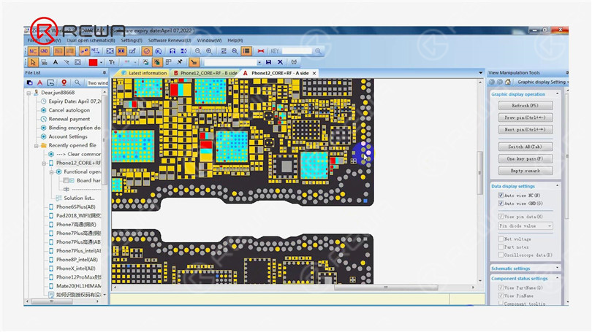Click the Next pin button
Screen dimensions: 592x332
coord(525,130)
